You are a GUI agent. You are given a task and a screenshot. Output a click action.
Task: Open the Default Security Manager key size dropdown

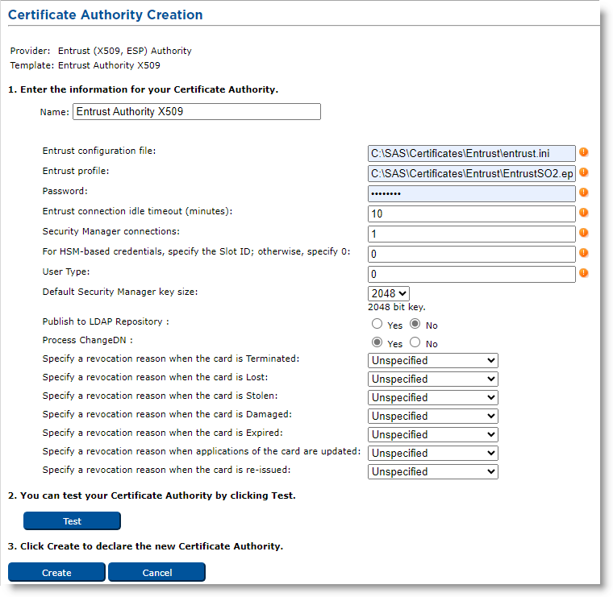[389, 294]
